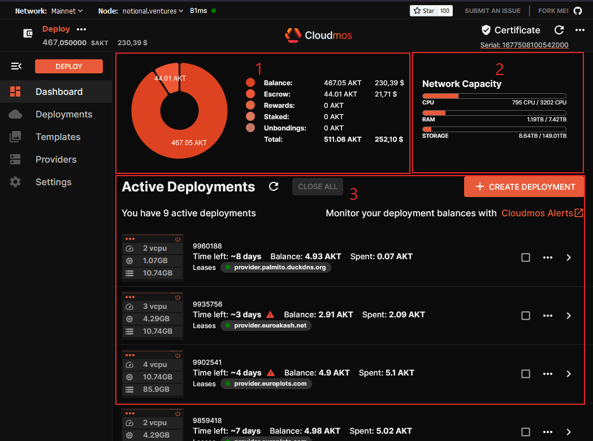Image resolution: width=593 pixels, height=441 pixels.
Task: Click the Create Deployment button
Action: [524, 187]
